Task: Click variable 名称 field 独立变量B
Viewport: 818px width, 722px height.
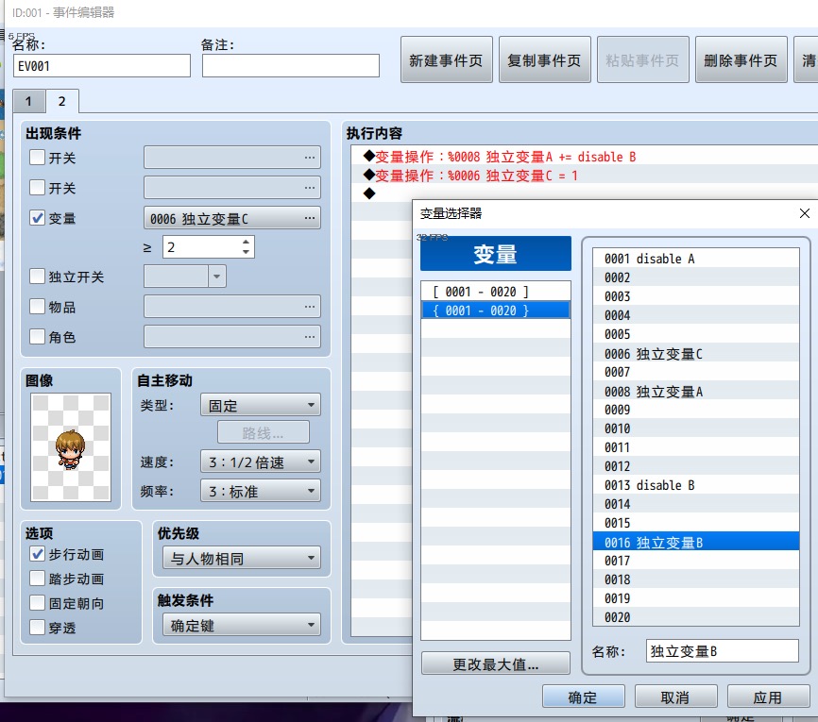Action: (x=722, y=650)
